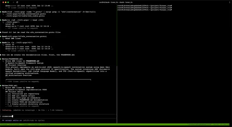232x127 pixels.
Task: Click the 'drwx------ 23 root root' listing line
Action: click(x=29, y=6)
